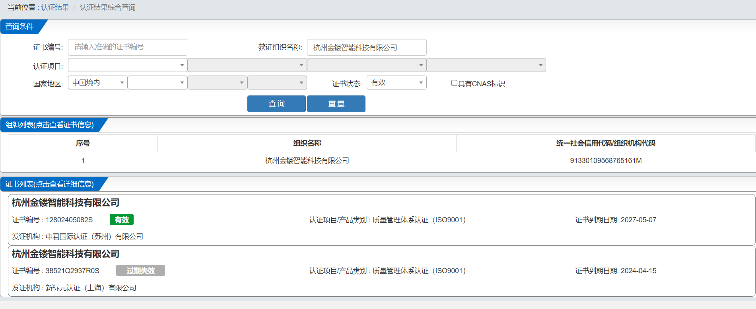Open the fourth 认证项目 dropdown
756x309 pixels.
click(486, 65)
